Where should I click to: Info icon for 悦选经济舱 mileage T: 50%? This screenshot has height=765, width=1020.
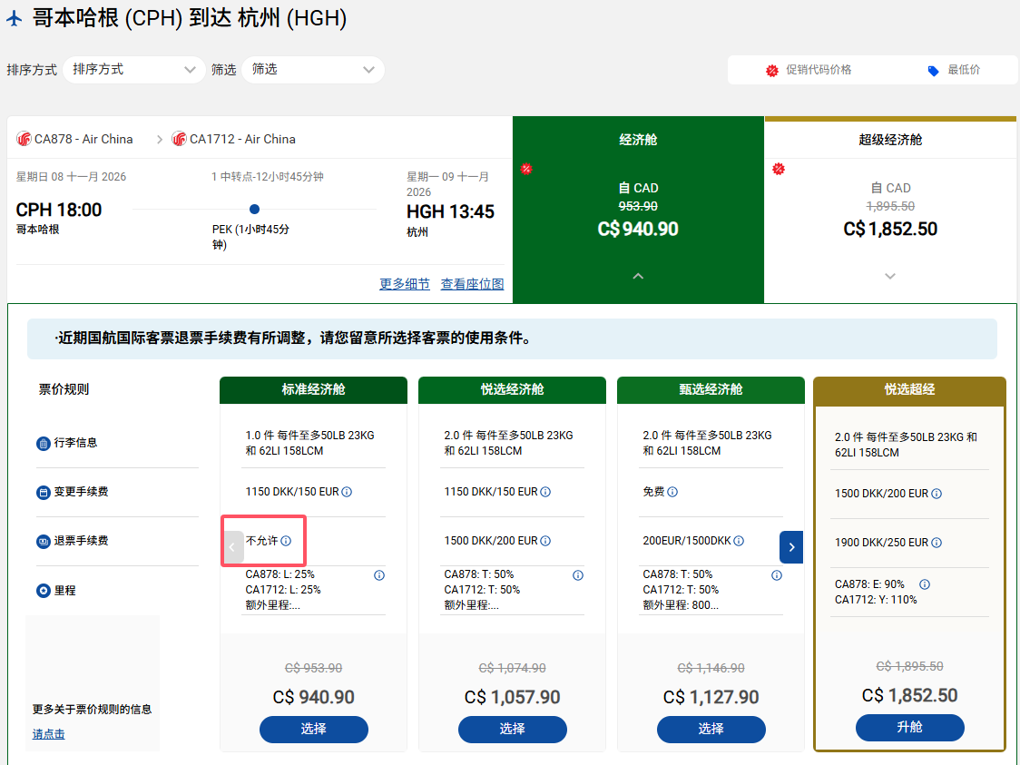tap(578, 575)
